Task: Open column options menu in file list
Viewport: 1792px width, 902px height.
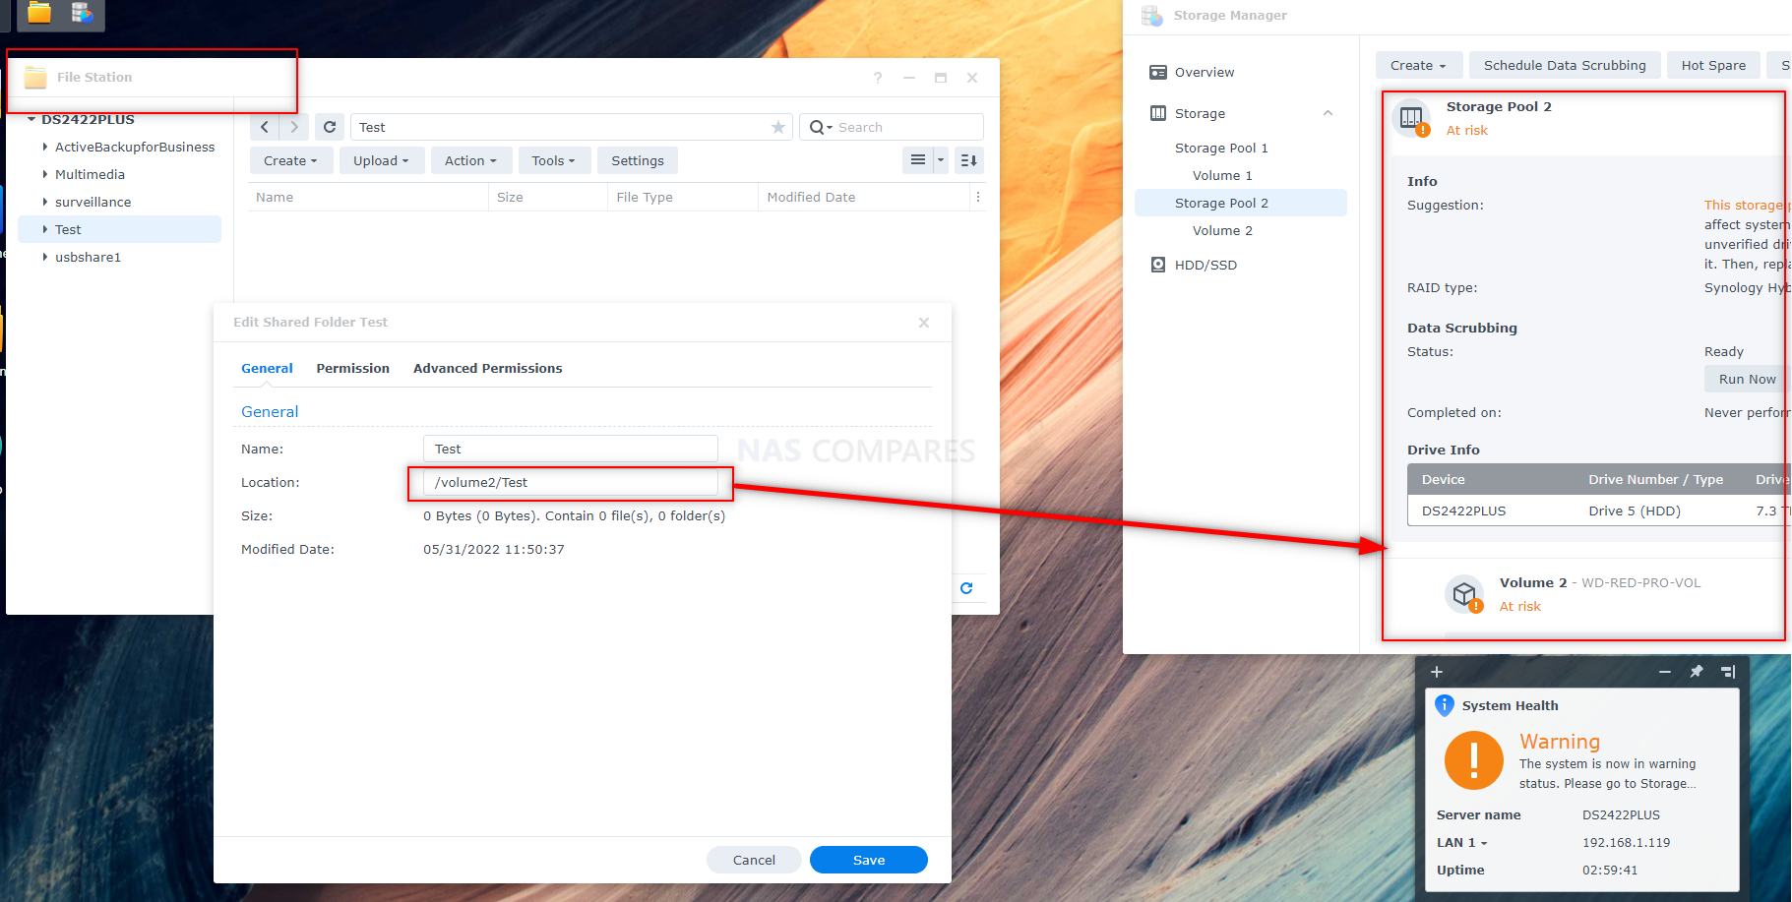Action: pyautogui.click(x=978, y=197)
